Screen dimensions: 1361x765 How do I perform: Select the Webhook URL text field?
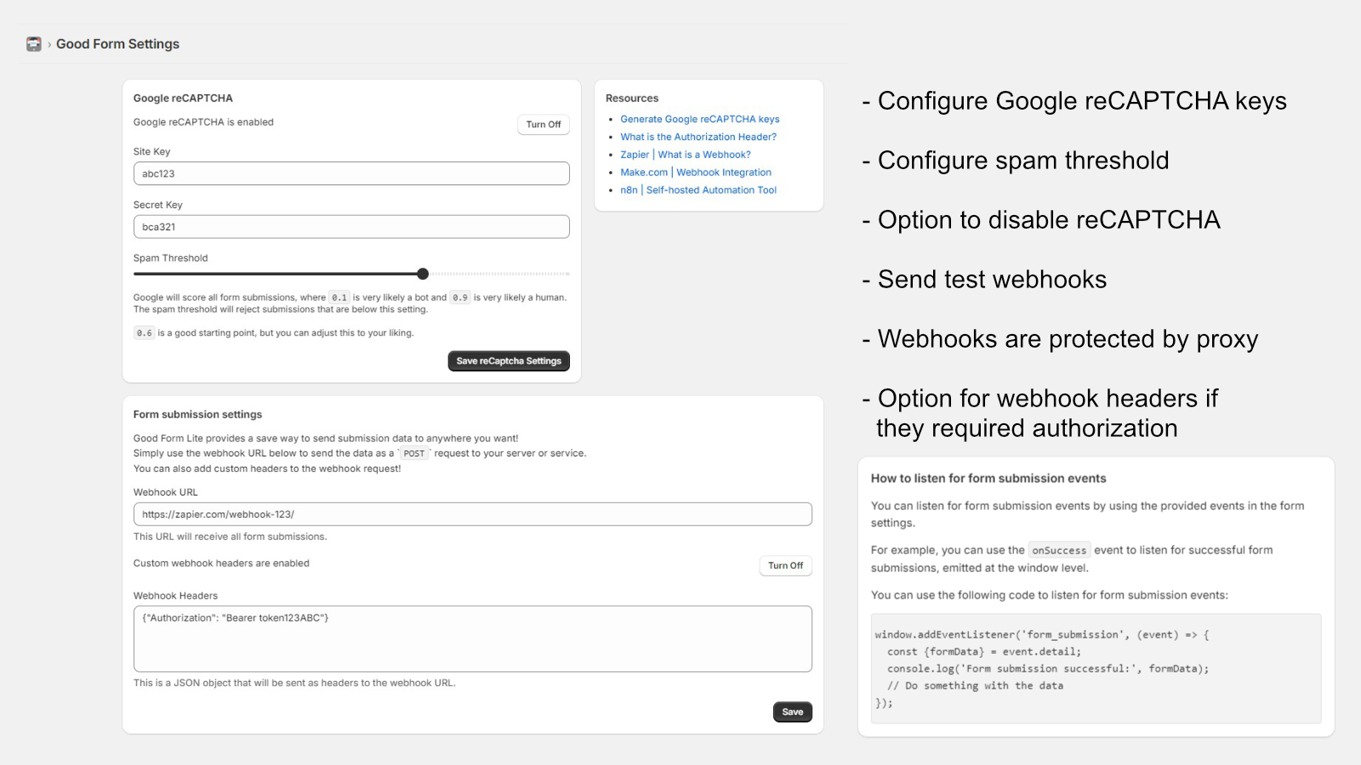[x=472, y=514]
